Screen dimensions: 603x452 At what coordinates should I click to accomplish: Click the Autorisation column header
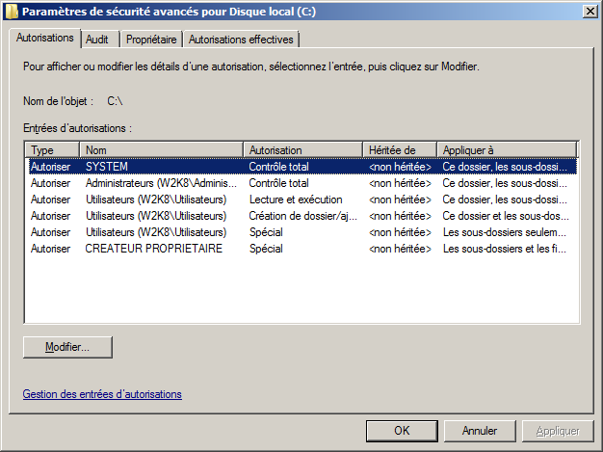[302, 150]
